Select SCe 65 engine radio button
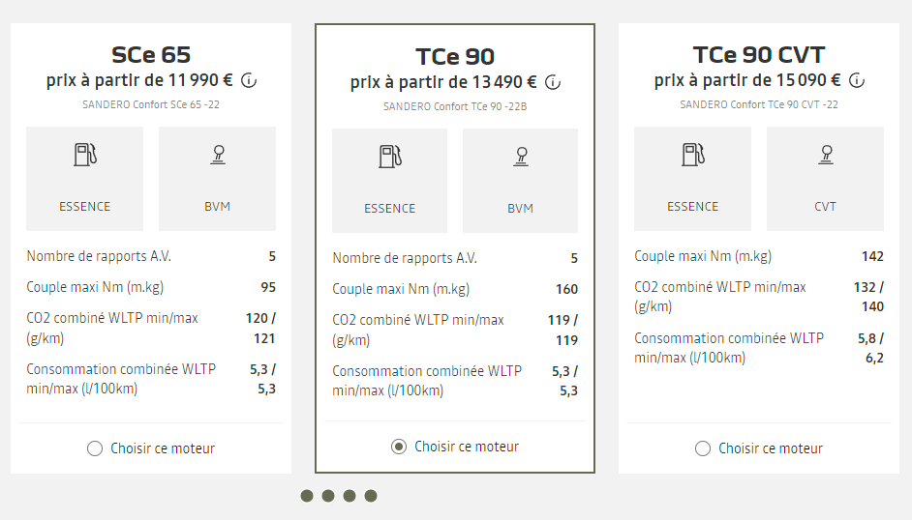Image resolution: width=912 pixels, height=520 pixels. click(95, 448)
